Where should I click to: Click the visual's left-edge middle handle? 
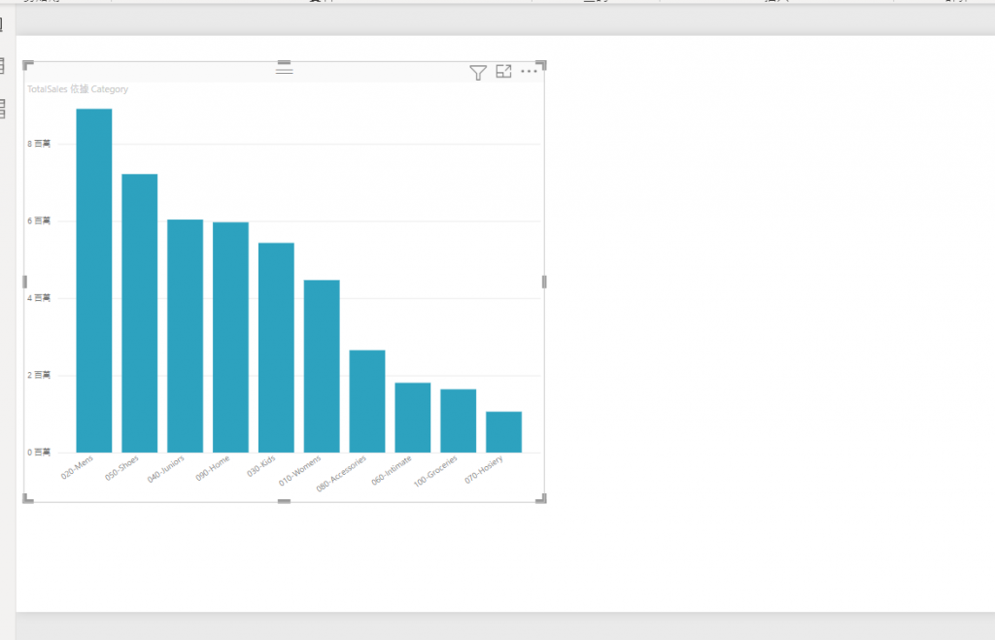24,282
